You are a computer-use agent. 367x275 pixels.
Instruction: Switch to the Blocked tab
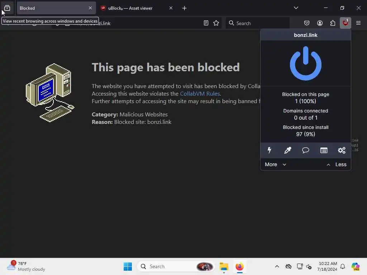56,8
